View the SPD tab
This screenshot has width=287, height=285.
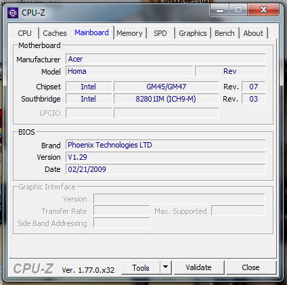click(160, 33)
